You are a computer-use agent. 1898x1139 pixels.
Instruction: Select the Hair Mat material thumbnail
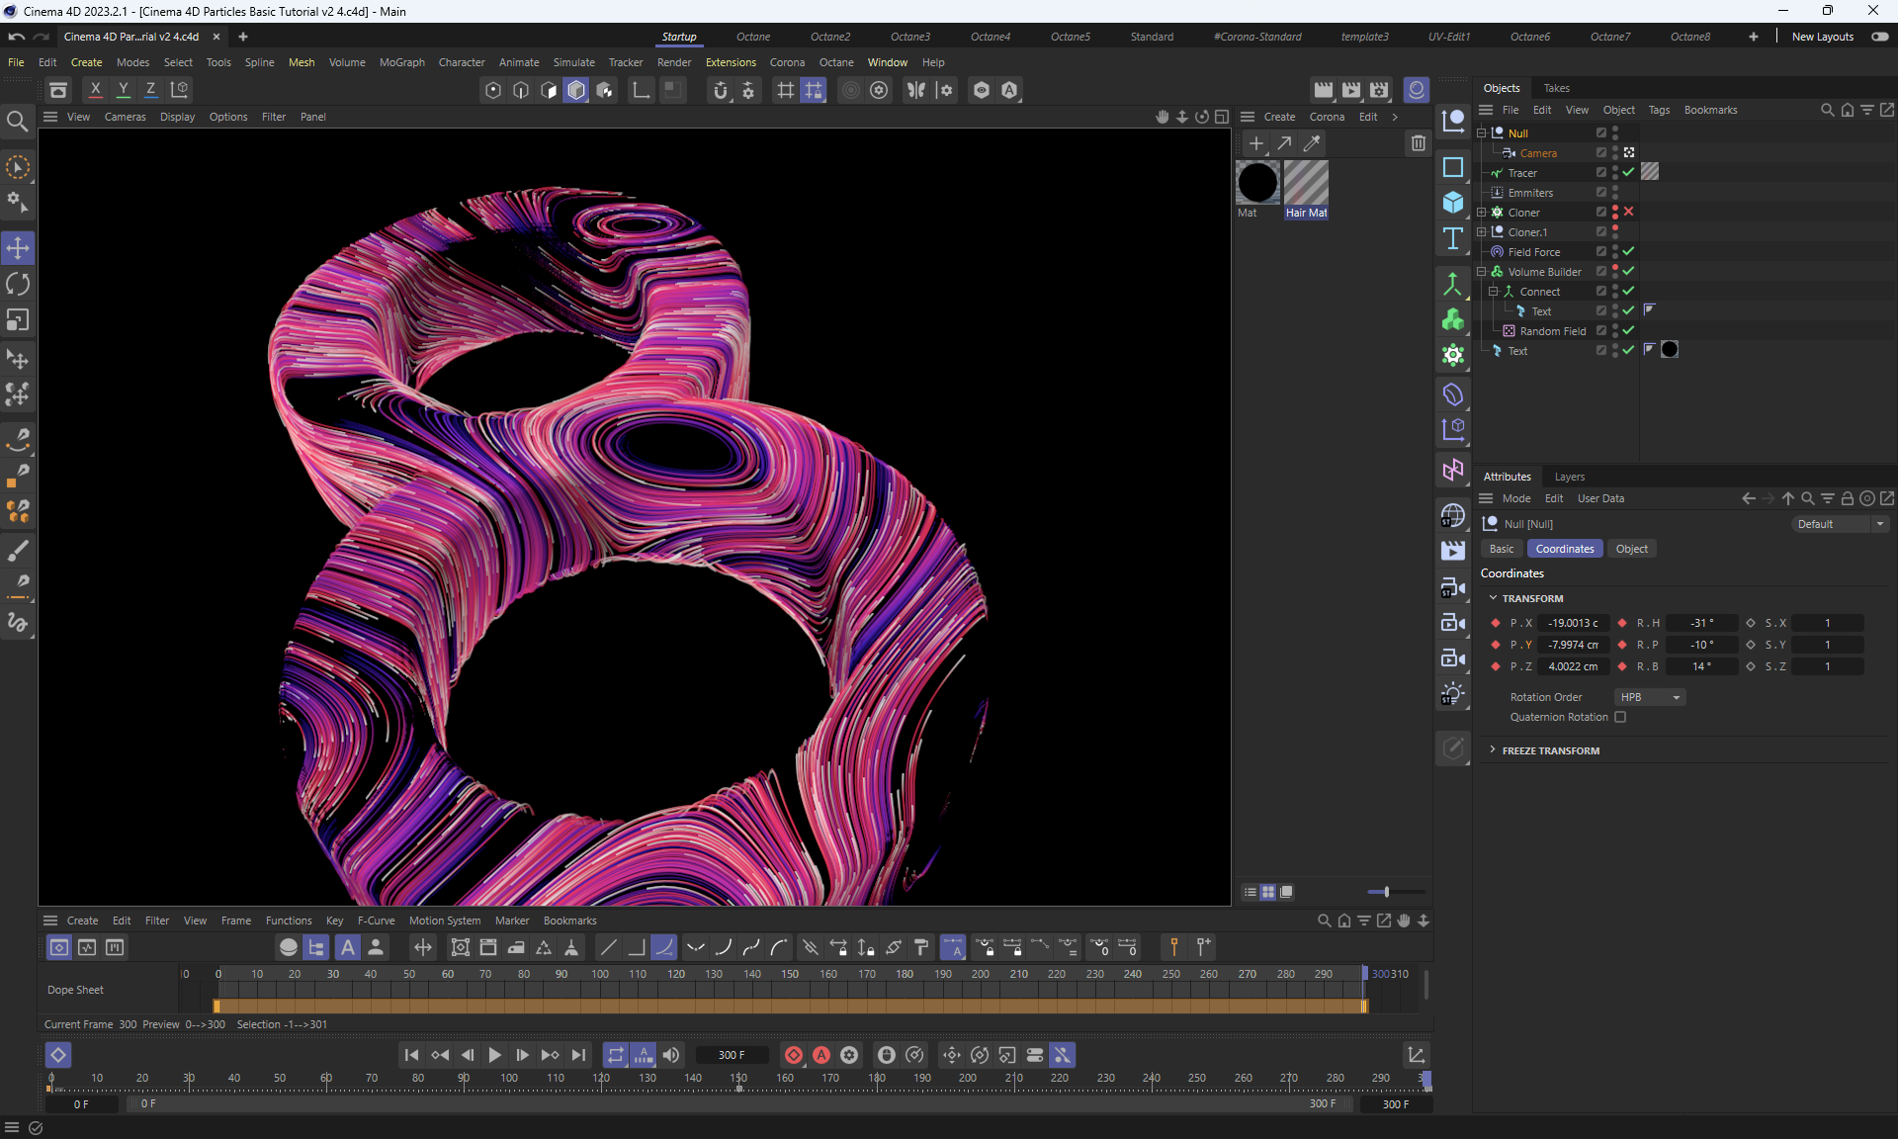pos(1306,184)
